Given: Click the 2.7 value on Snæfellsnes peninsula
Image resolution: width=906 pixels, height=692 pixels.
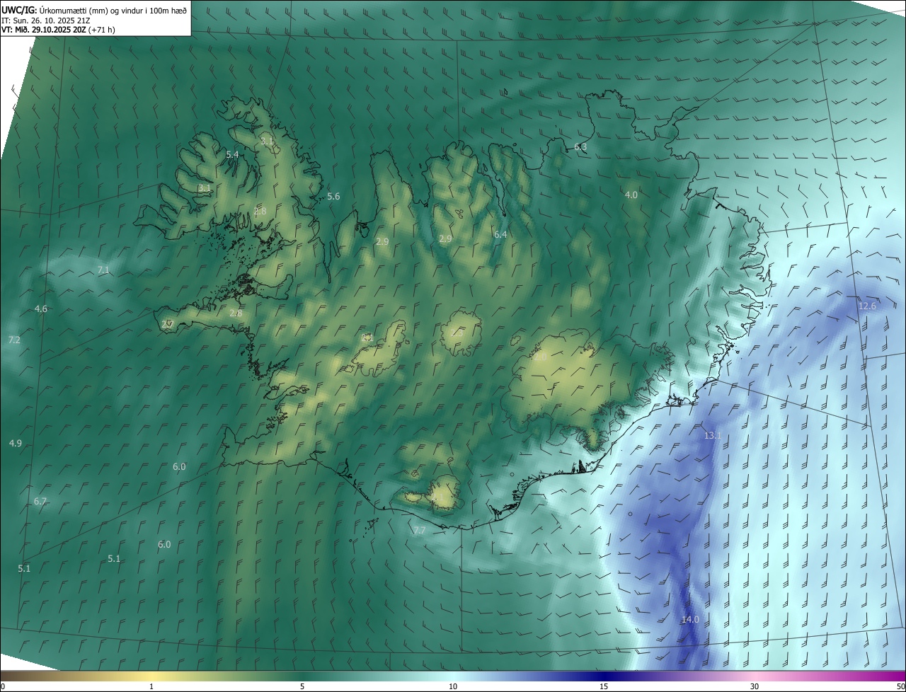Looking at the screenshot, I should pos(168,324).
